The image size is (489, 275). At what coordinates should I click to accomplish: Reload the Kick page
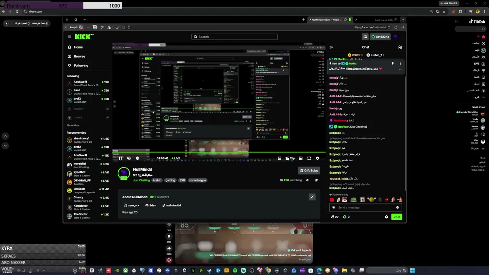click(x=396, y=27)
